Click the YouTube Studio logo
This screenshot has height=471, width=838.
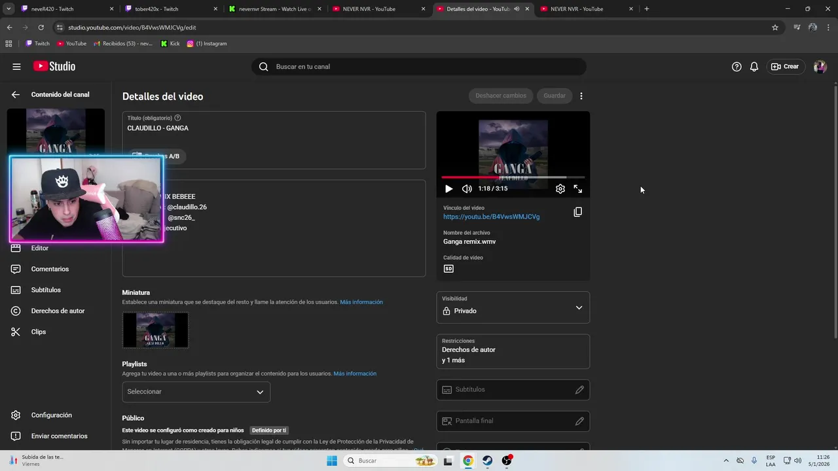54,66
